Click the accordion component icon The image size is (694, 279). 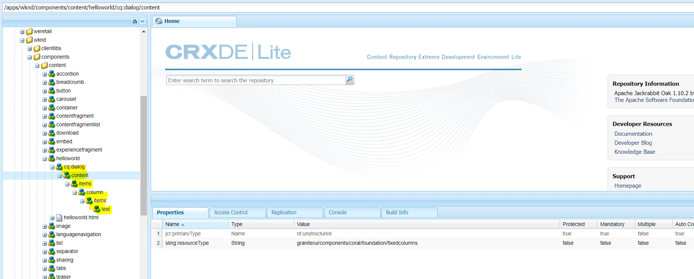[52, 74]
